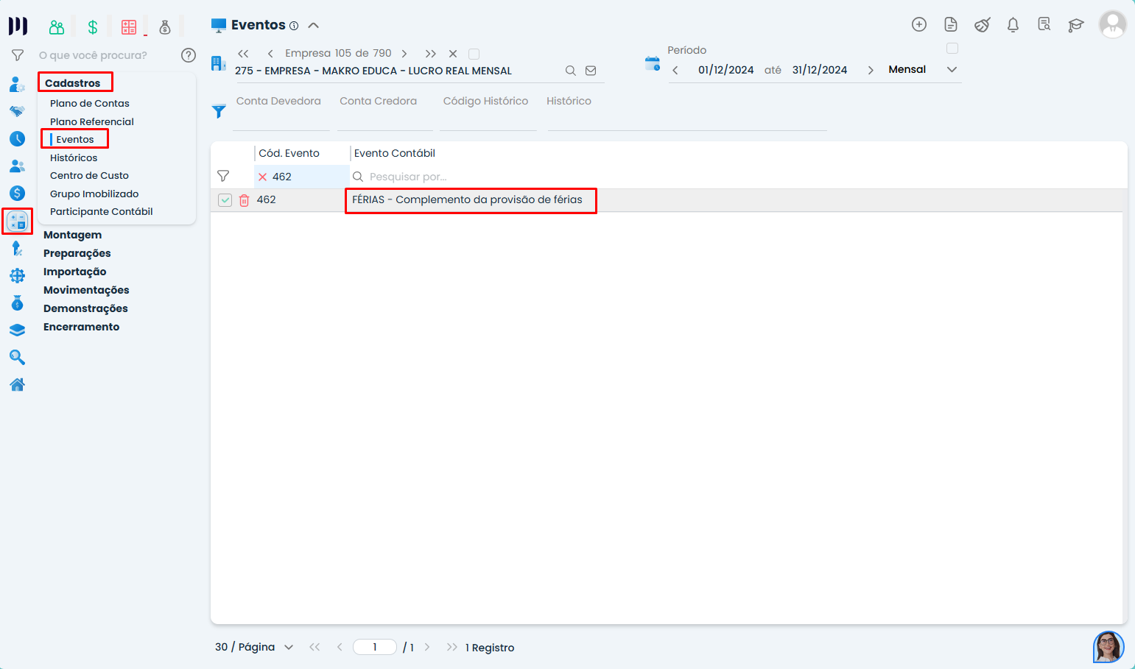Tick the checkbox above the period selector
The width and height of the screenshot is (1135, 669).
952,49
